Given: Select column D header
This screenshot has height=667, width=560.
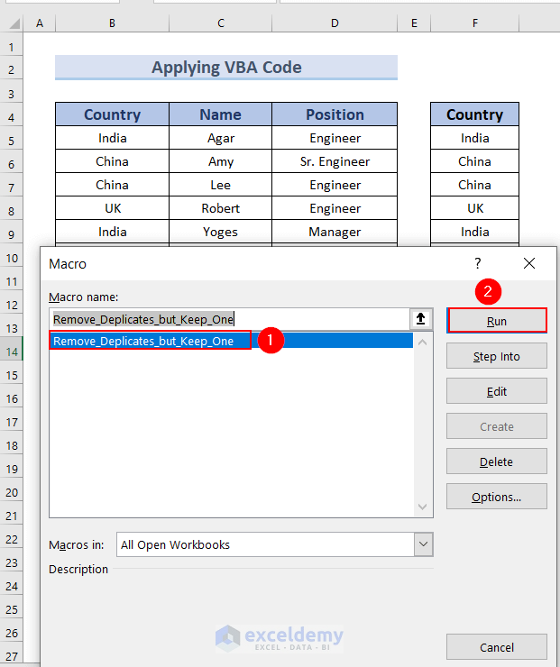Looking at the screenshot, I should [x=335, y=23].
